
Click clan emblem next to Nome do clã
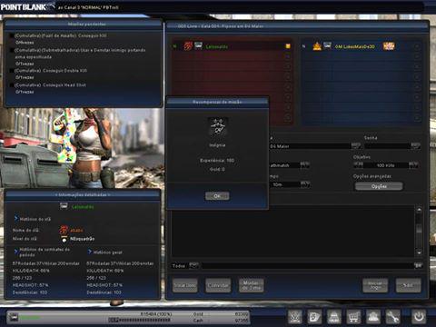coord(64,230)
